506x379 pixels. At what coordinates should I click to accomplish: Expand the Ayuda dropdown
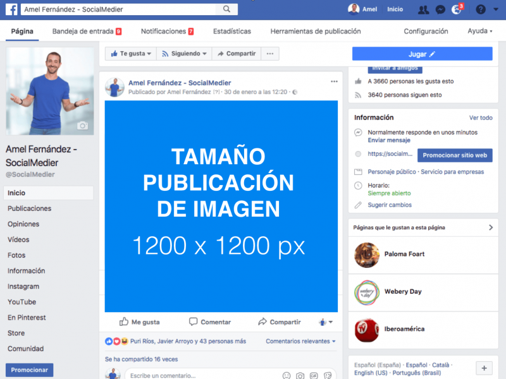[x=480, y=31]
